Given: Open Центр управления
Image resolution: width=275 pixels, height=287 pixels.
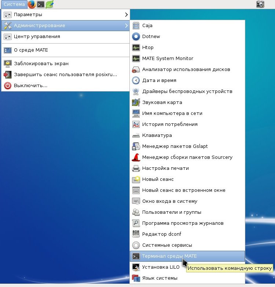Looking at the screenshot, I should (65, 37).
